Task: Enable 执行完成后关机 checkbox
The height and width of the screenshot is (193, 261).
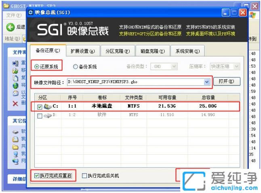Action: (84, 175)
